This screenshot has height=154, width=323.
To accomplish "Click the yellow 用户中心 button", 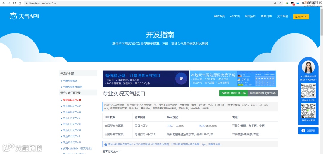I will point(301,17).
